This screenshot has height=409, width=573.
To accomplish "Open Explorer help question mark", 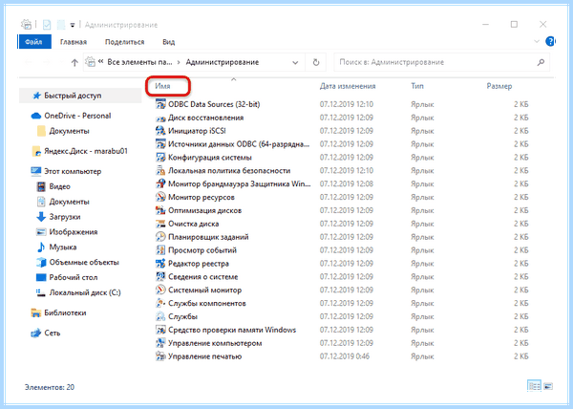I will point(550,41).
